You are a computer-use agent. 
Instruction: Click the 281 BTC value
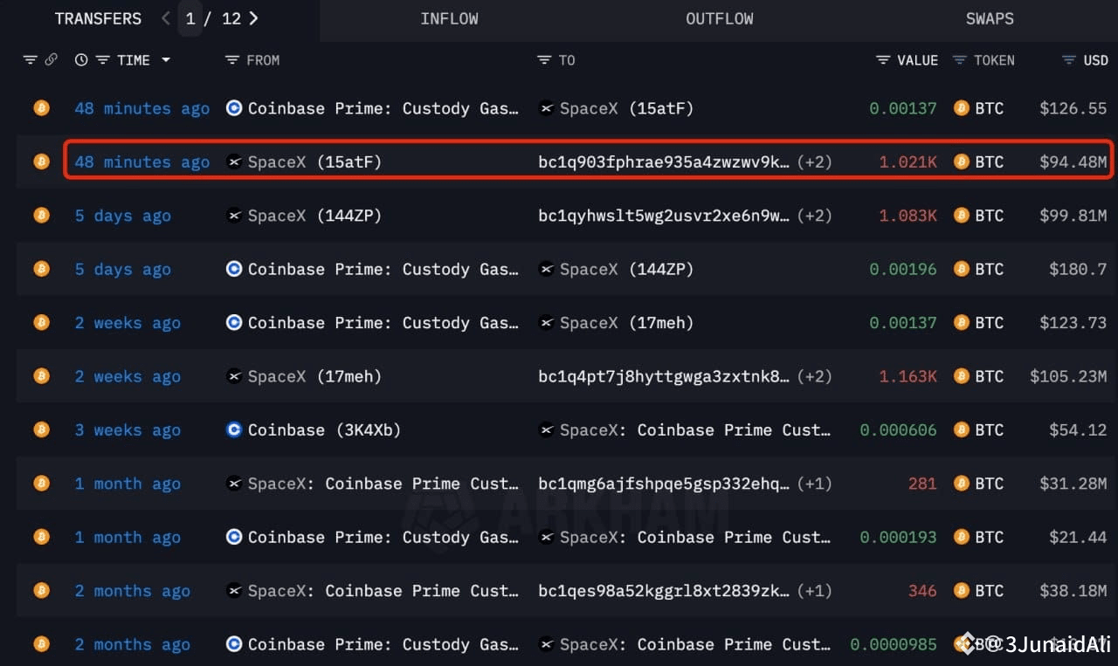pos(922,484)
